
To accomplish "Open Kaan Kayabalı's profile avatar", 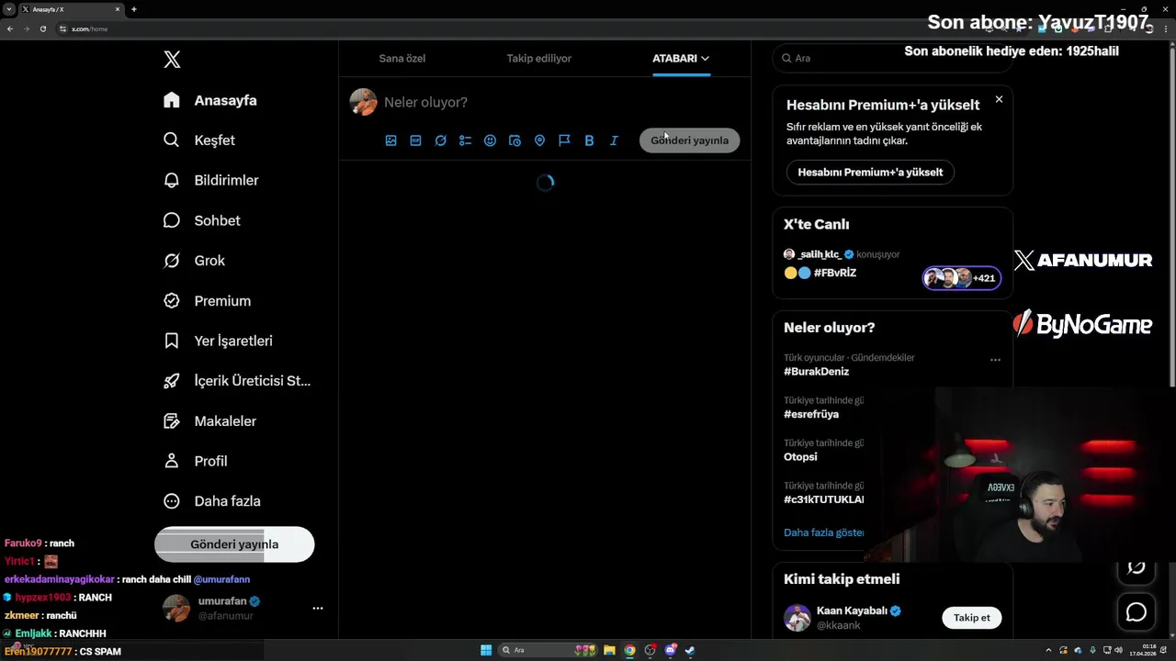I will click(797, 618).
